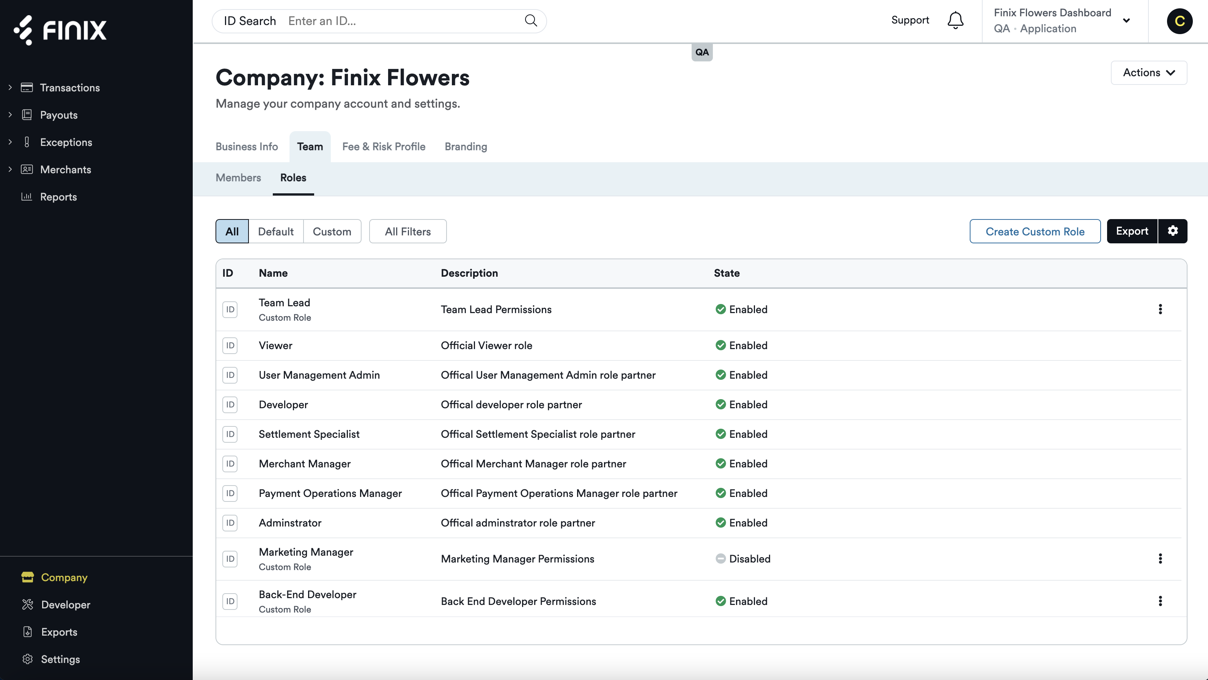Screen dimensions: 1208x680
Task: Expand the Exceptions sidebar section
Action: pyautogui.click(x=10, y=142)
